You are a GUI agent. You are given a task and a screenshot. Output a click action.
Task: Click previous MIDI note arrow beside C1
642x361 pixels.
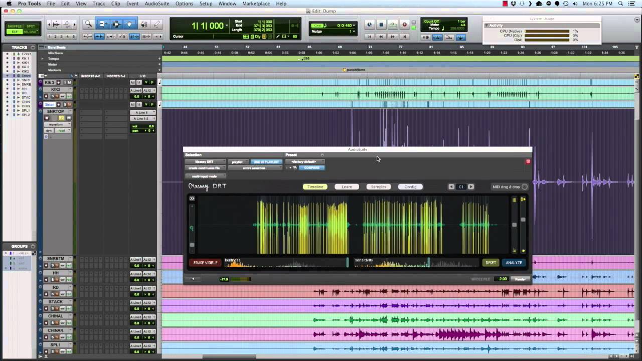pyautogui.click(x=451, y=187)
